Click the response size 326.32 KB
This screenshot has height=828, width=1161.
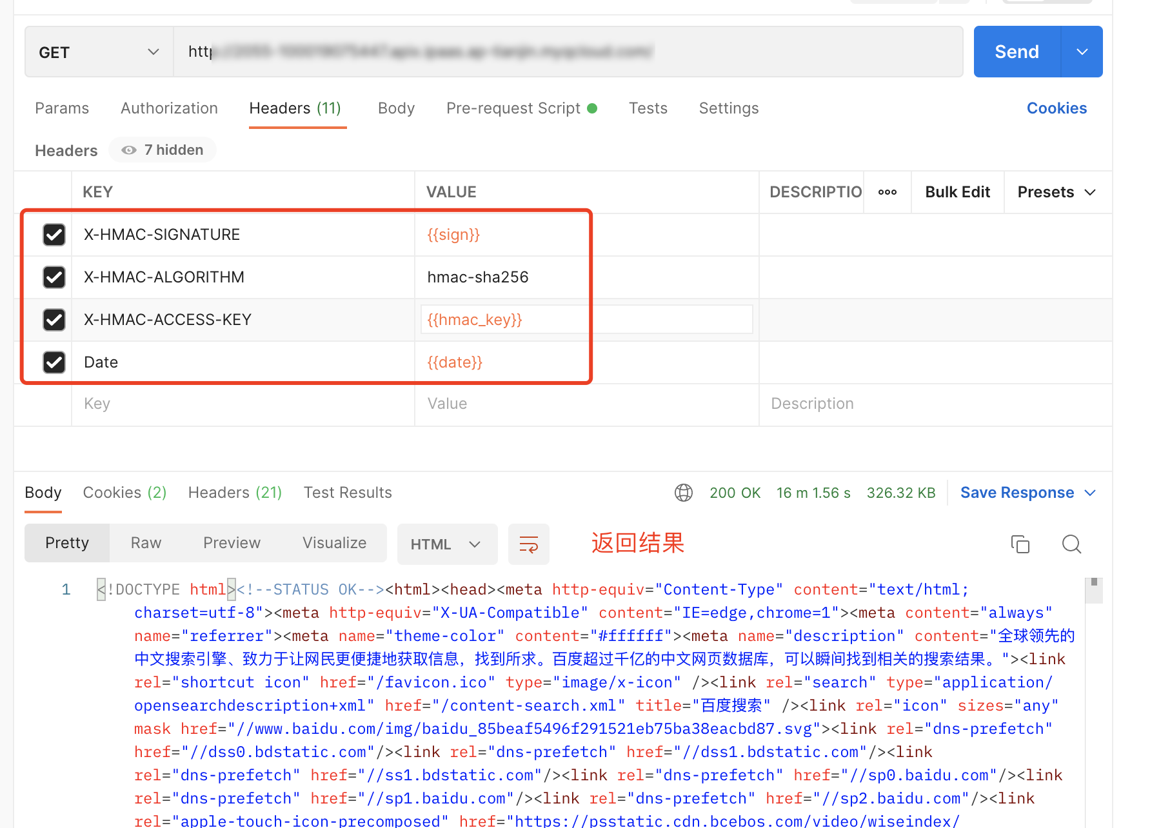point(901,493)
